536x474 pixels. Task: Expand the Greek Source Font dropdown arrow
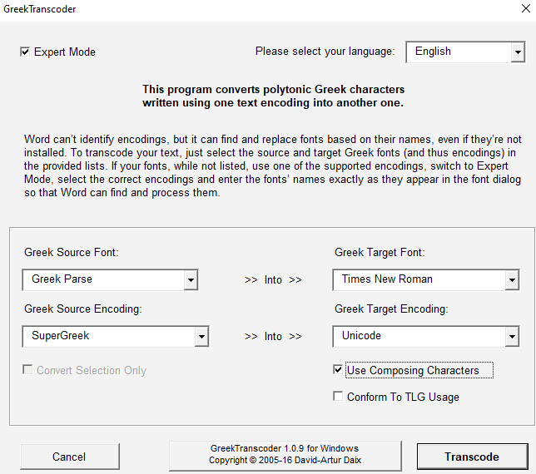point(191,280)
